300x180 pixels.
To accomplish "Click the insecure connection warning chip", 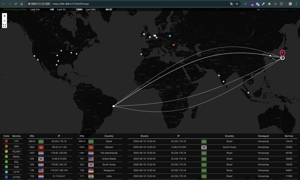I will pyautogui.click(x=39, y=4).
